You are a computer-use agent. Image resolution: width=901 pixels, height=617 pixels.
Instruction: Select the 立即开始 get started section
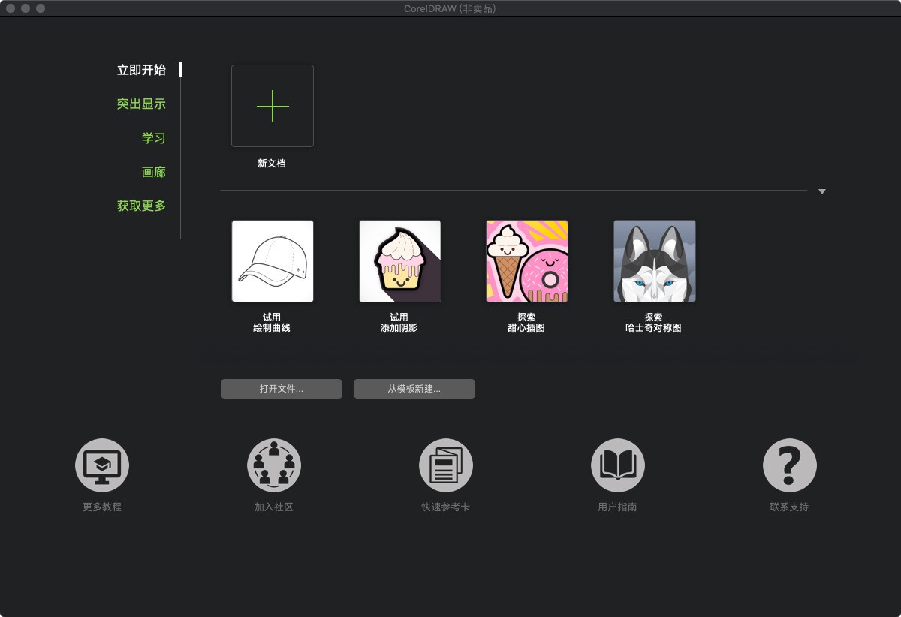pos(142,70)
